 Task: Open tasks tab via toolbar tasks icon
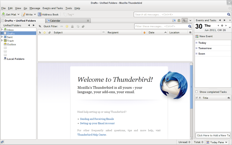pyautogui.click(x=179, y=21)
